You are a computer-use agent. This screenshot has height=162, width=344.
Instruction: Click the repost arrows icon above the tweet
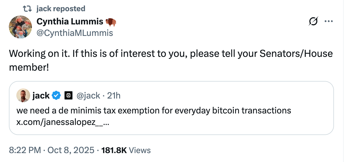(27, 9)
